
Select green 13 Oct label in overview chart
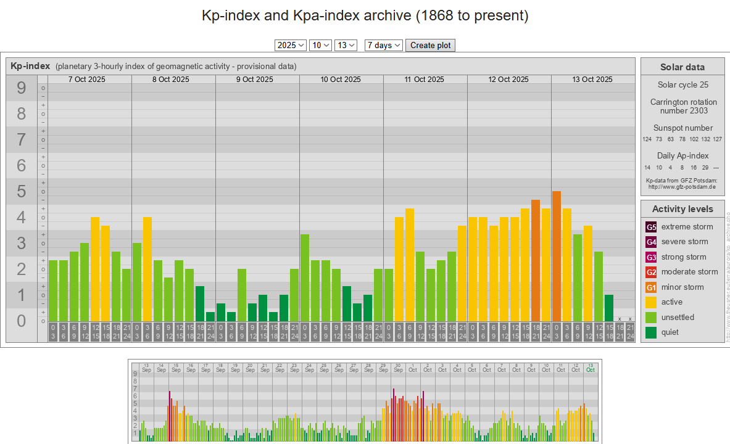(591, 367)
